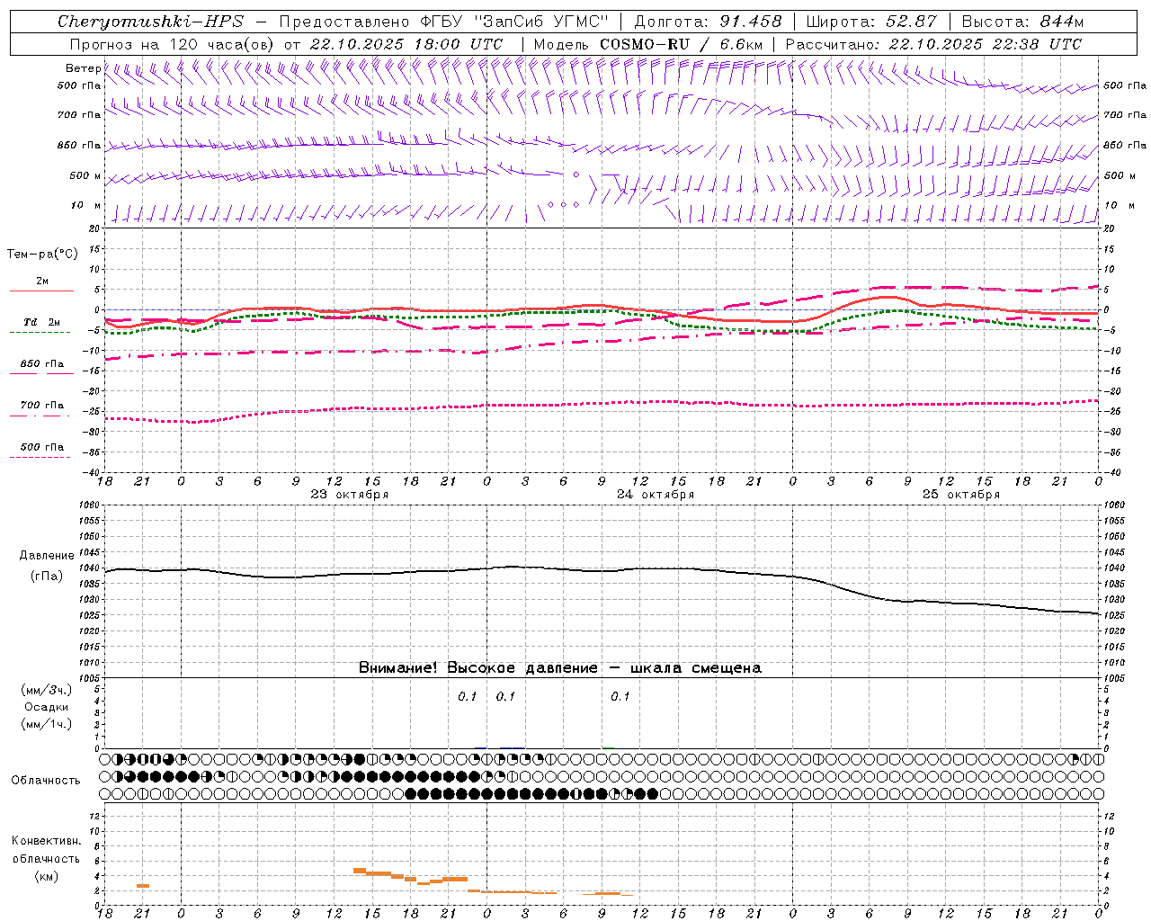The height and width of the screenshot is (921, 1151).
Task: Click the Давление pressure panel label
Action: tap(47, 556)
